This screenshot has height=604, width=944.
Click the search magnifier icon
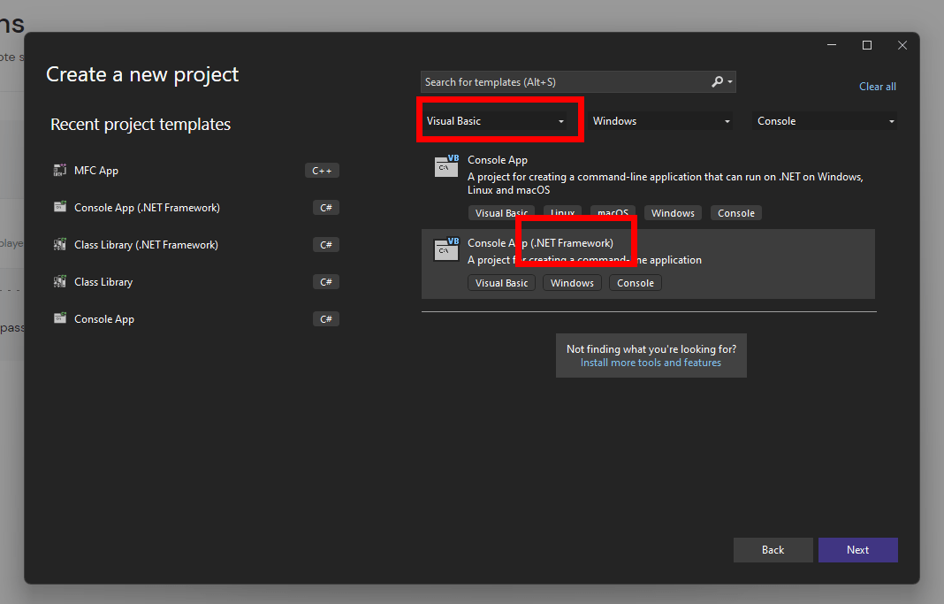tap(717, 81)
